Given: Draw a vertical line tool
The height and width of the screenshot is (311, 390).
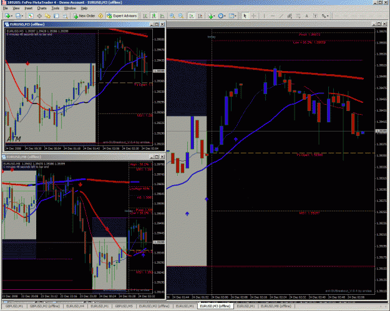Looking at the screenshot, I should click(x=264, y=16).
